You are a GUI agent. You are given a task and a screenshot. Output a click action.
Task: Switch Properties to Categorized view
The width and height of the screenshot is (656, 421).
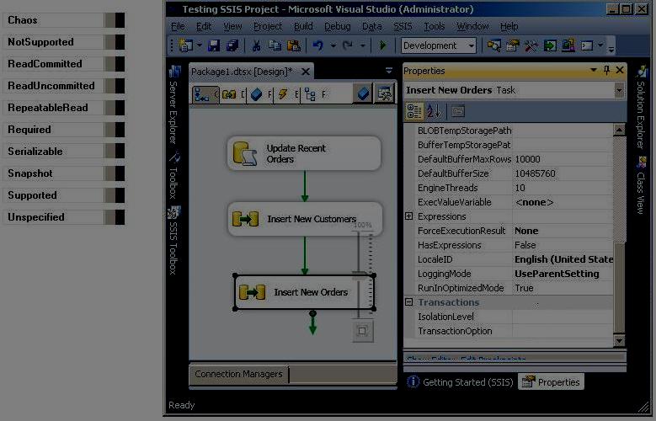pyautogui.click(x=414, y=111)
